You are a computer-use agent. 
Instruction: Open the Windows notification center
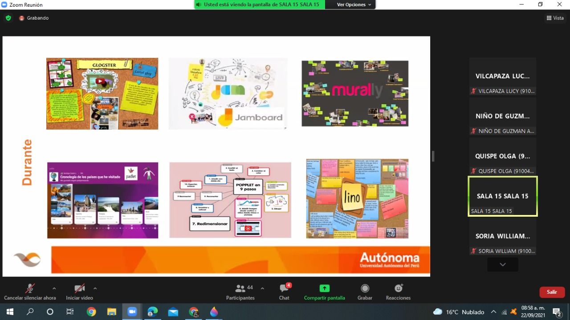pyautogui.click(x=557, y=312)
